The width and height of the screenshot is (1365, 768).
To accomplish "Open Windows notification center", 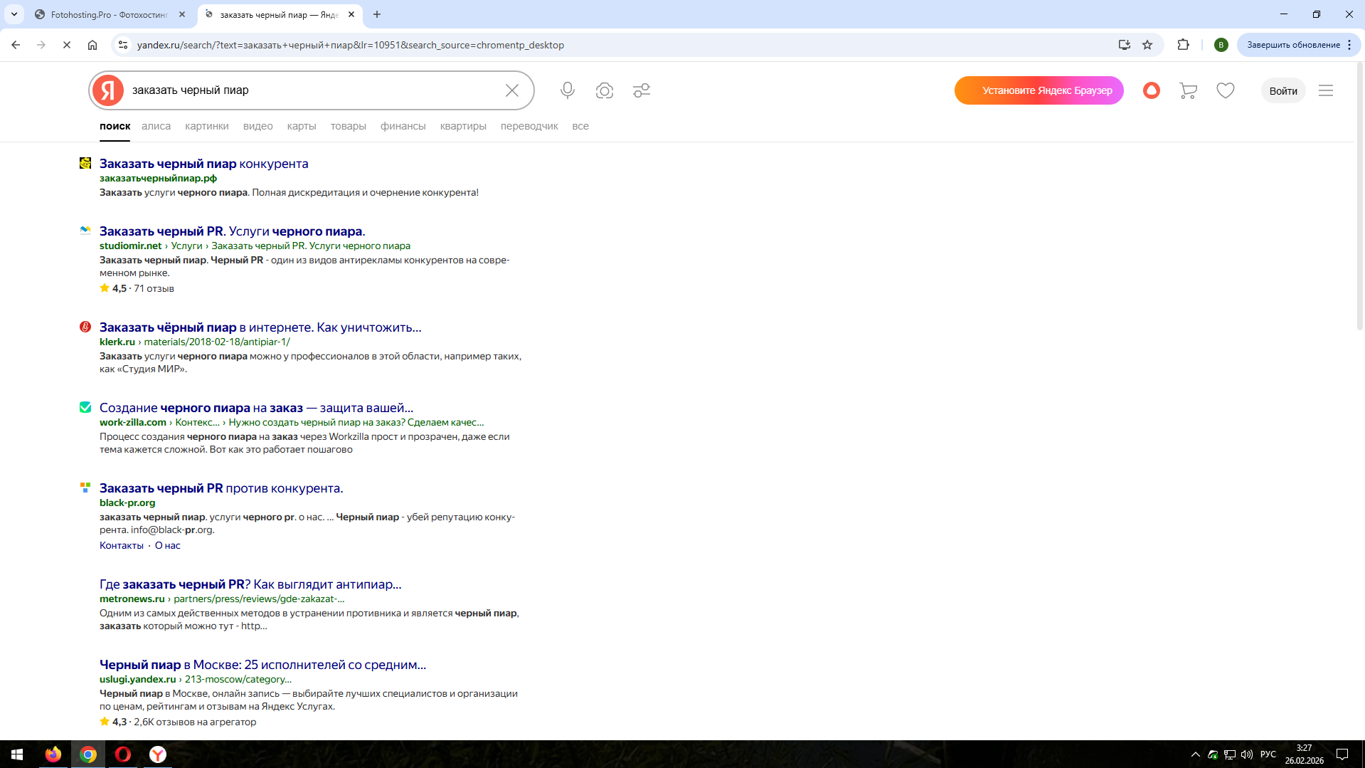I will tap(1342, 754).
